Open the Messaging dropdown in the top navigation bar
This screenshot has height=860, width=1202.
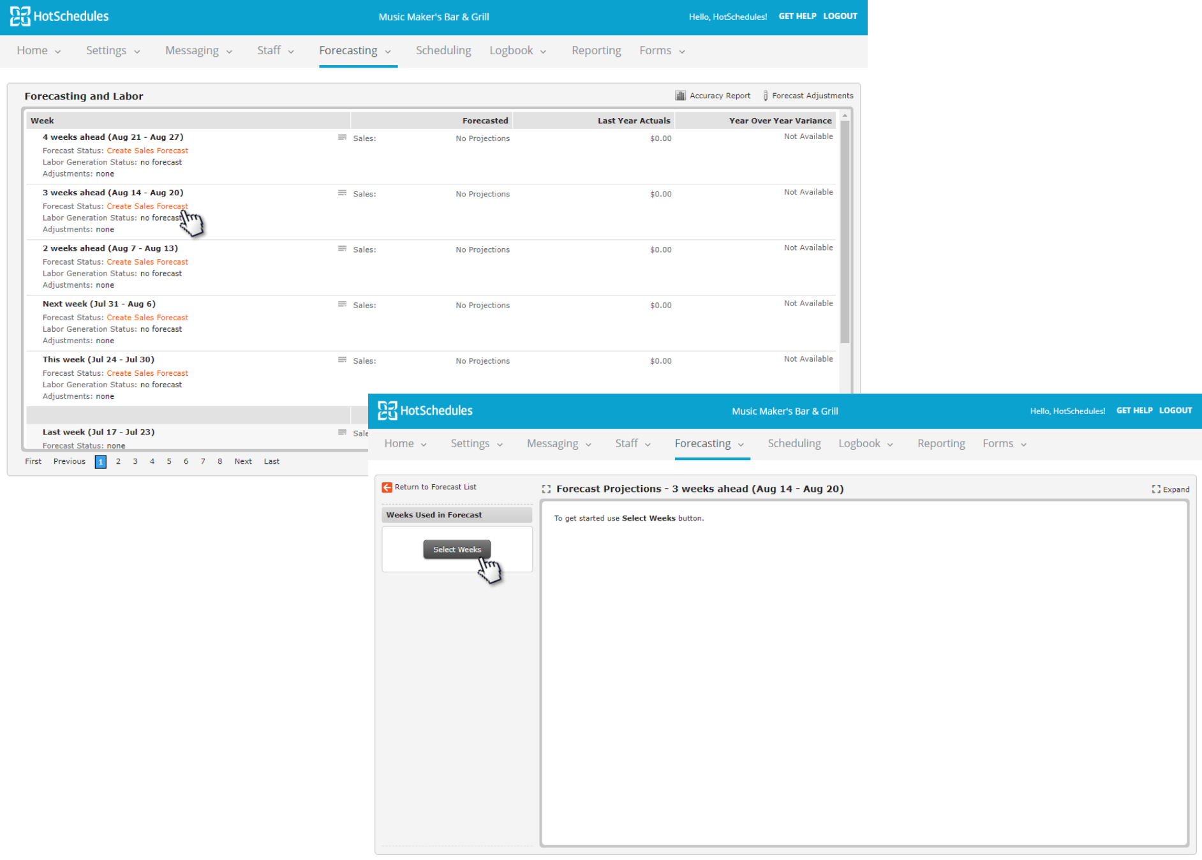198,50
